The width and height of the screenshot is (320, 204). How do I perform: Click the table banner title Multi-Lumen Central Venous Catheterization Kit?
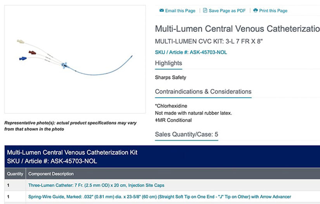(x=72, y=152)
